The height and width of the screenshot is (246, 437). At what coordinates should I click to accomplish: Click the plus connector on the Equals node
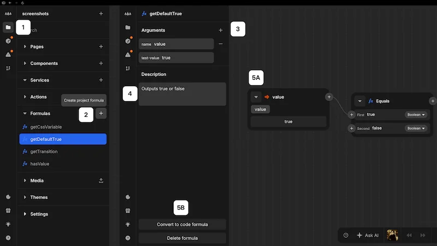tap(433, 101)
